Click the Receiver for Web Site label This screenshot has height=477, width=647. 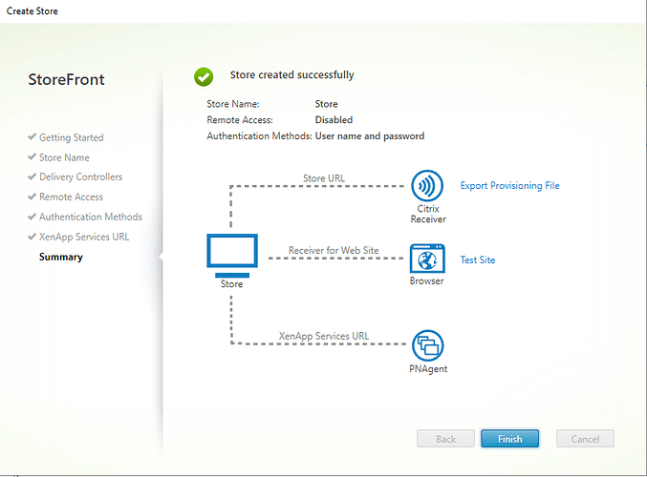(334, 251)
